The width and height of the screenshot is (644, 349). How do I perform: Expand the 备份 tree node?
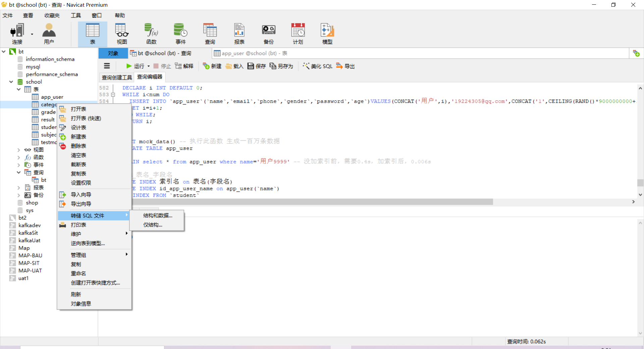click(x=19, y=195)
